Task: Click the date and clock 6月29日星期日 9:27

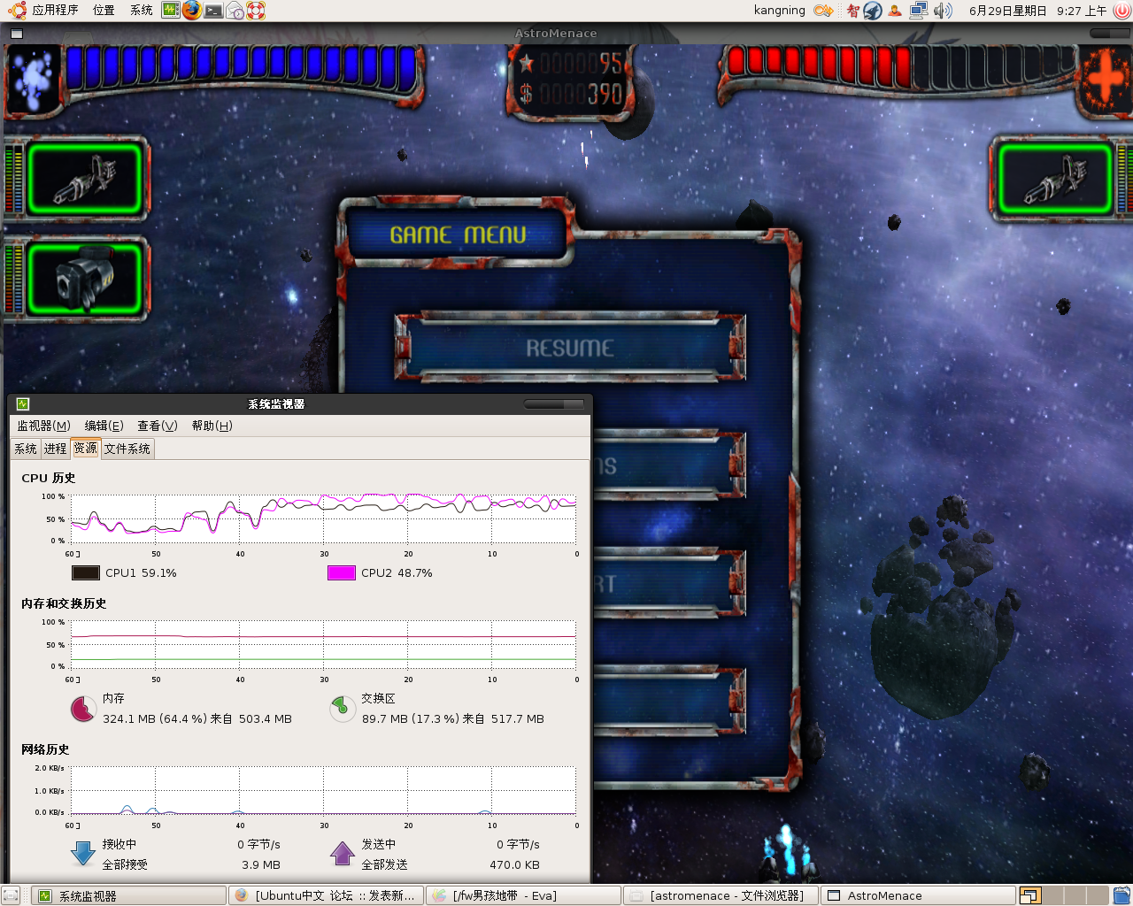Action: pos(1037,11)
